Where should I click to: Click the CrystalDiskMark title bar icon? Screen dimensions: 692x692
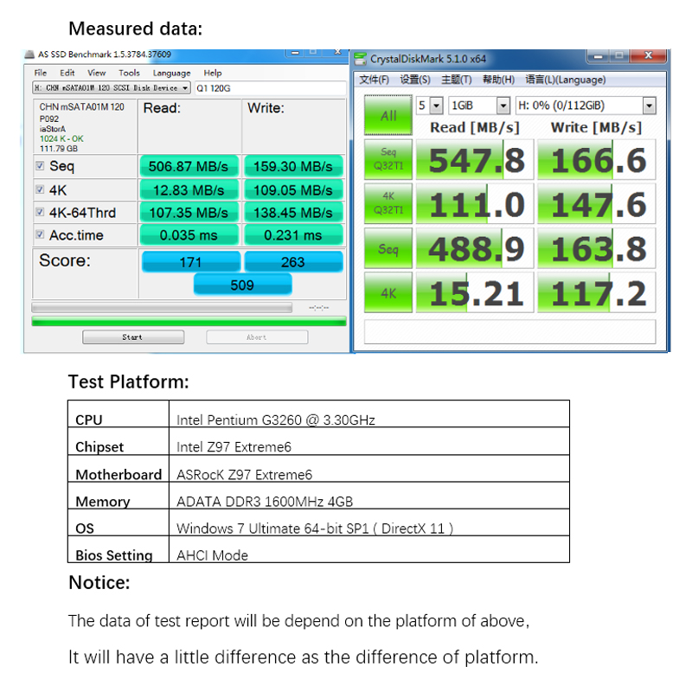360,59
